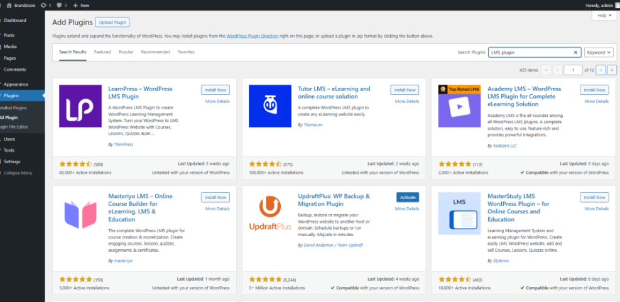Image resolution: width=620 pixels, height=302 pixels.
Task: Open the Academy LMS plugin logo
Action: 459,106
